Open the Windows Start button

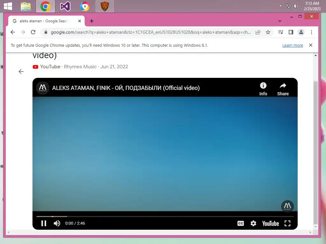click(8, 6)
